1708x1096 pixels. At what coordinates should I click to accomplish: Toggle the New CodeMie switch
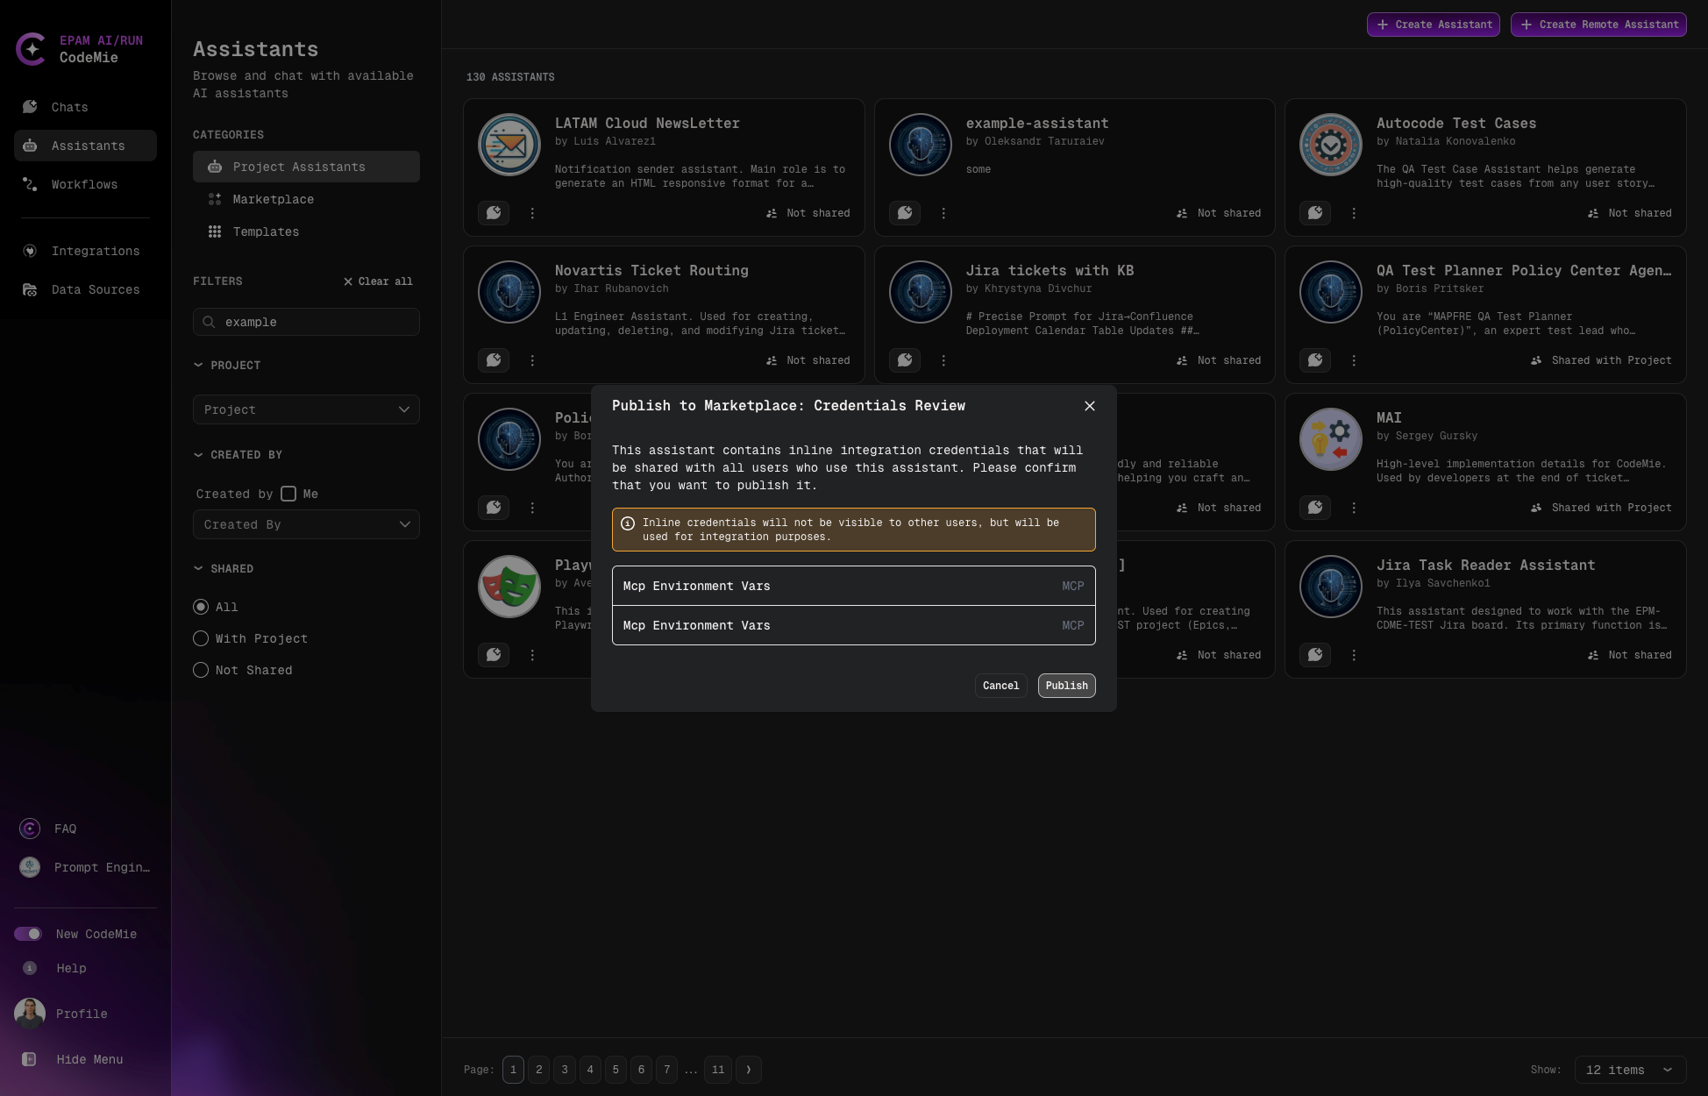point(28,934)
